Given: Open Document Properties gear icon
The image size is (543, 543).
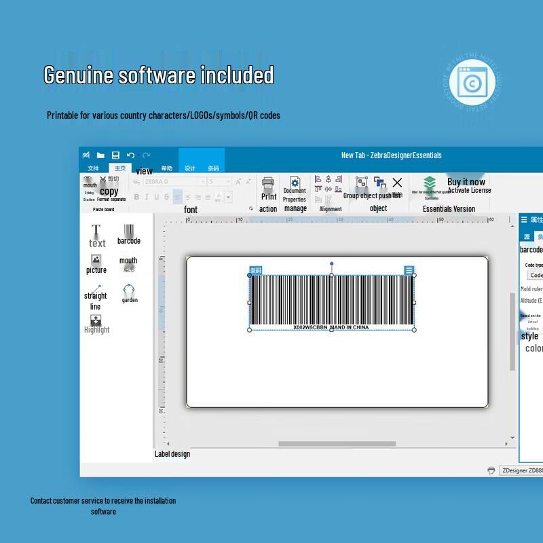Looking at the screenshot, I should point(295,182).
